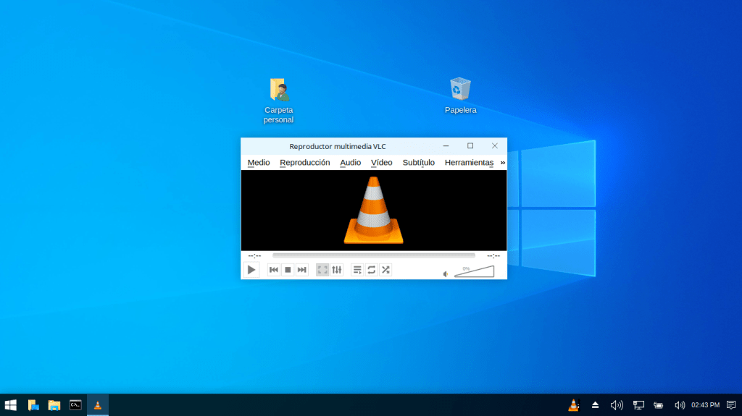The width and height of the screenshot is (742, 416).
Task: Expand the Herramientas menu
Action: tap(469, 163)
